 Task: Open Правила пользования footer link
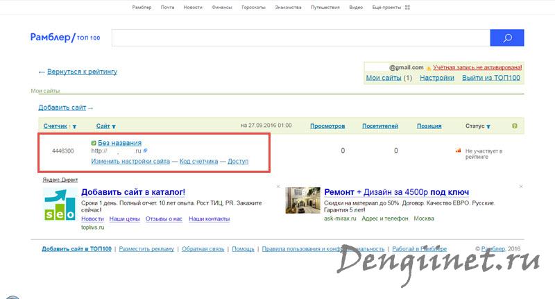323,249
